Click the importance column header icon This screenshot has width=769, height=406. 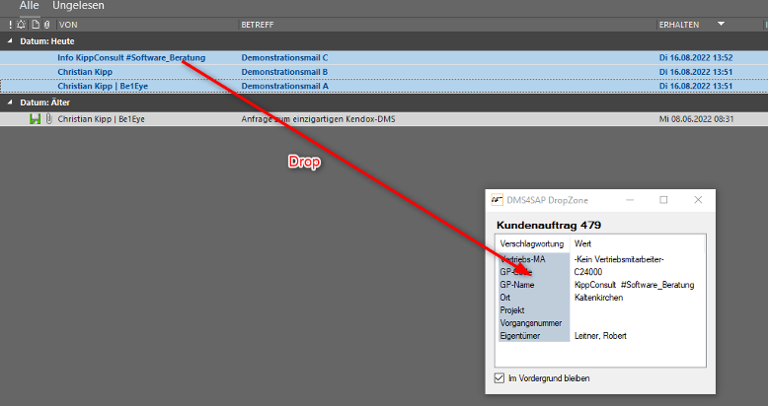point(10,23)
